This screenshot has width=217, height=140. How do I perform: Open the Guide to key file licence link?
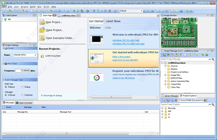pos(123,78)
